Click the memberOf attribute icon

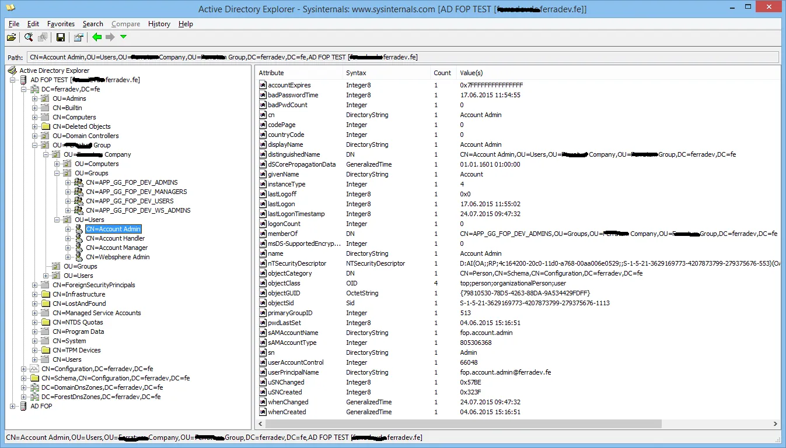pos(263,234)
